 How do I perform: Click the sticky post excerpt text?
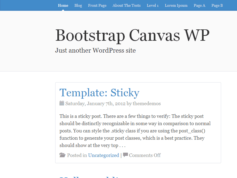[135, 131]
